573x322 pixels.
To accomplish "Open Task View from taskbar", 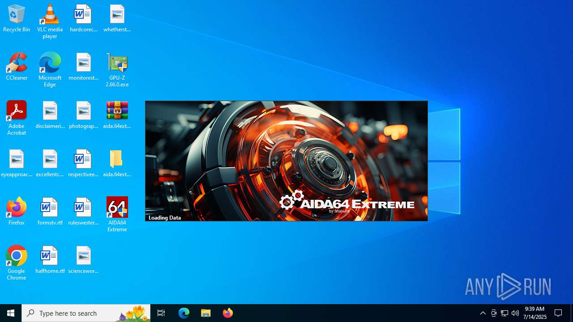I will (161, 313).
